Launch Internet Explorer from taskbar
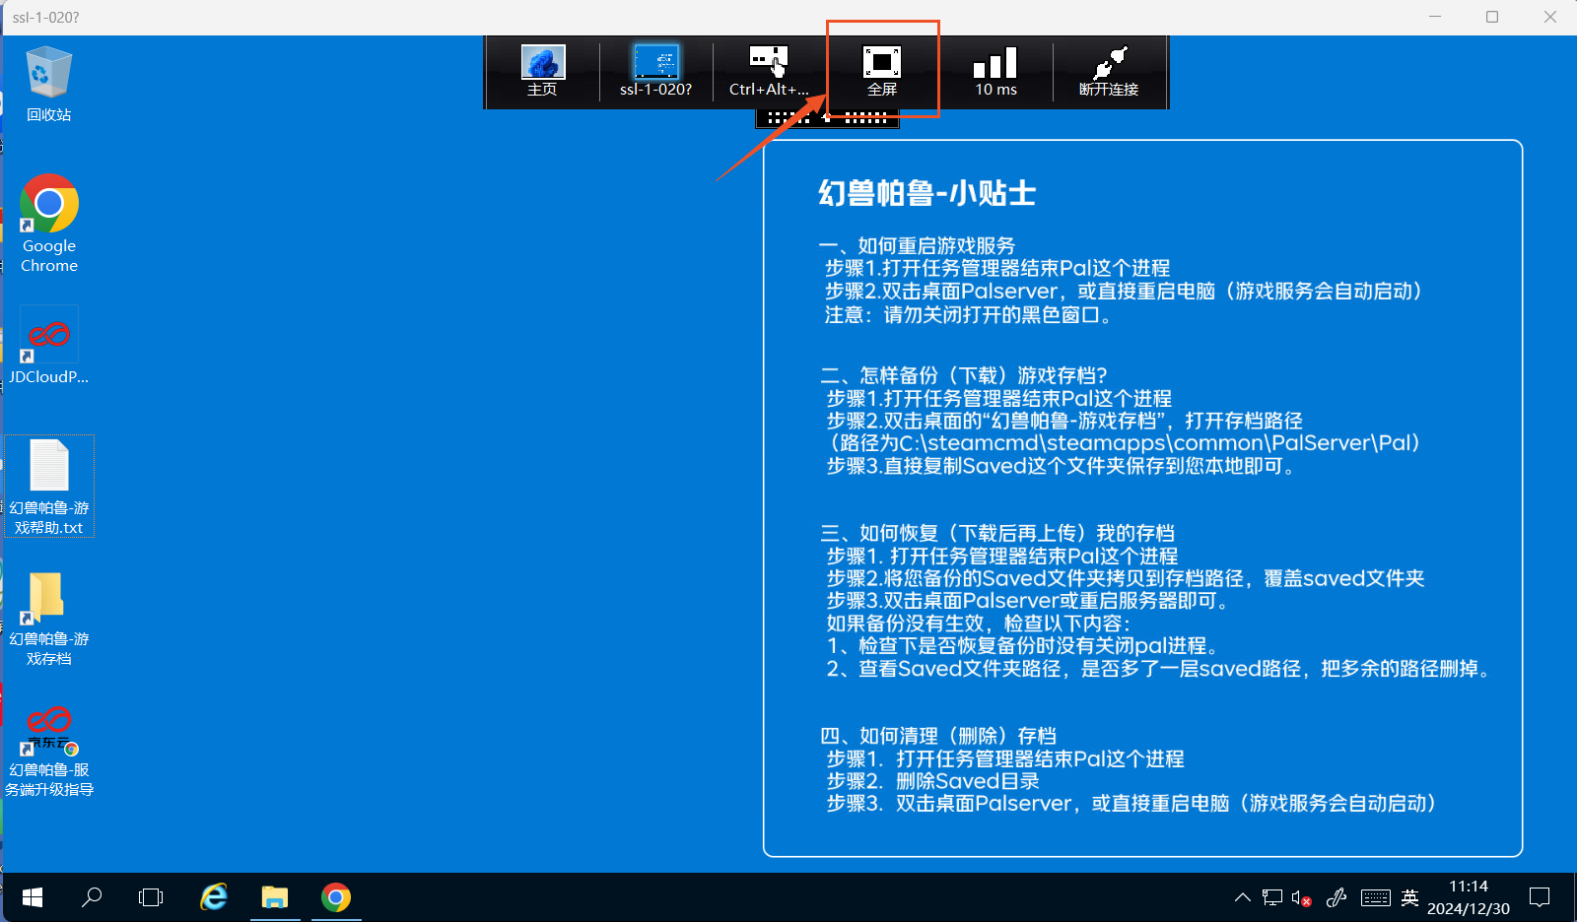Image resolution: width=1577 pixels, height=922 pixels. pyautogui.click(x=214, y=897)
